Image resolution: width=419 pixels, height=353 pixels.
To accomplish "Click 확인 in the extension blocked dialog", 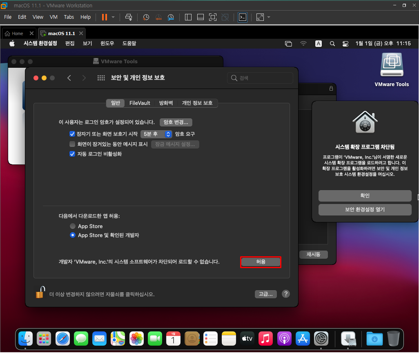I will pyautogui.click(x=365, y=196).
